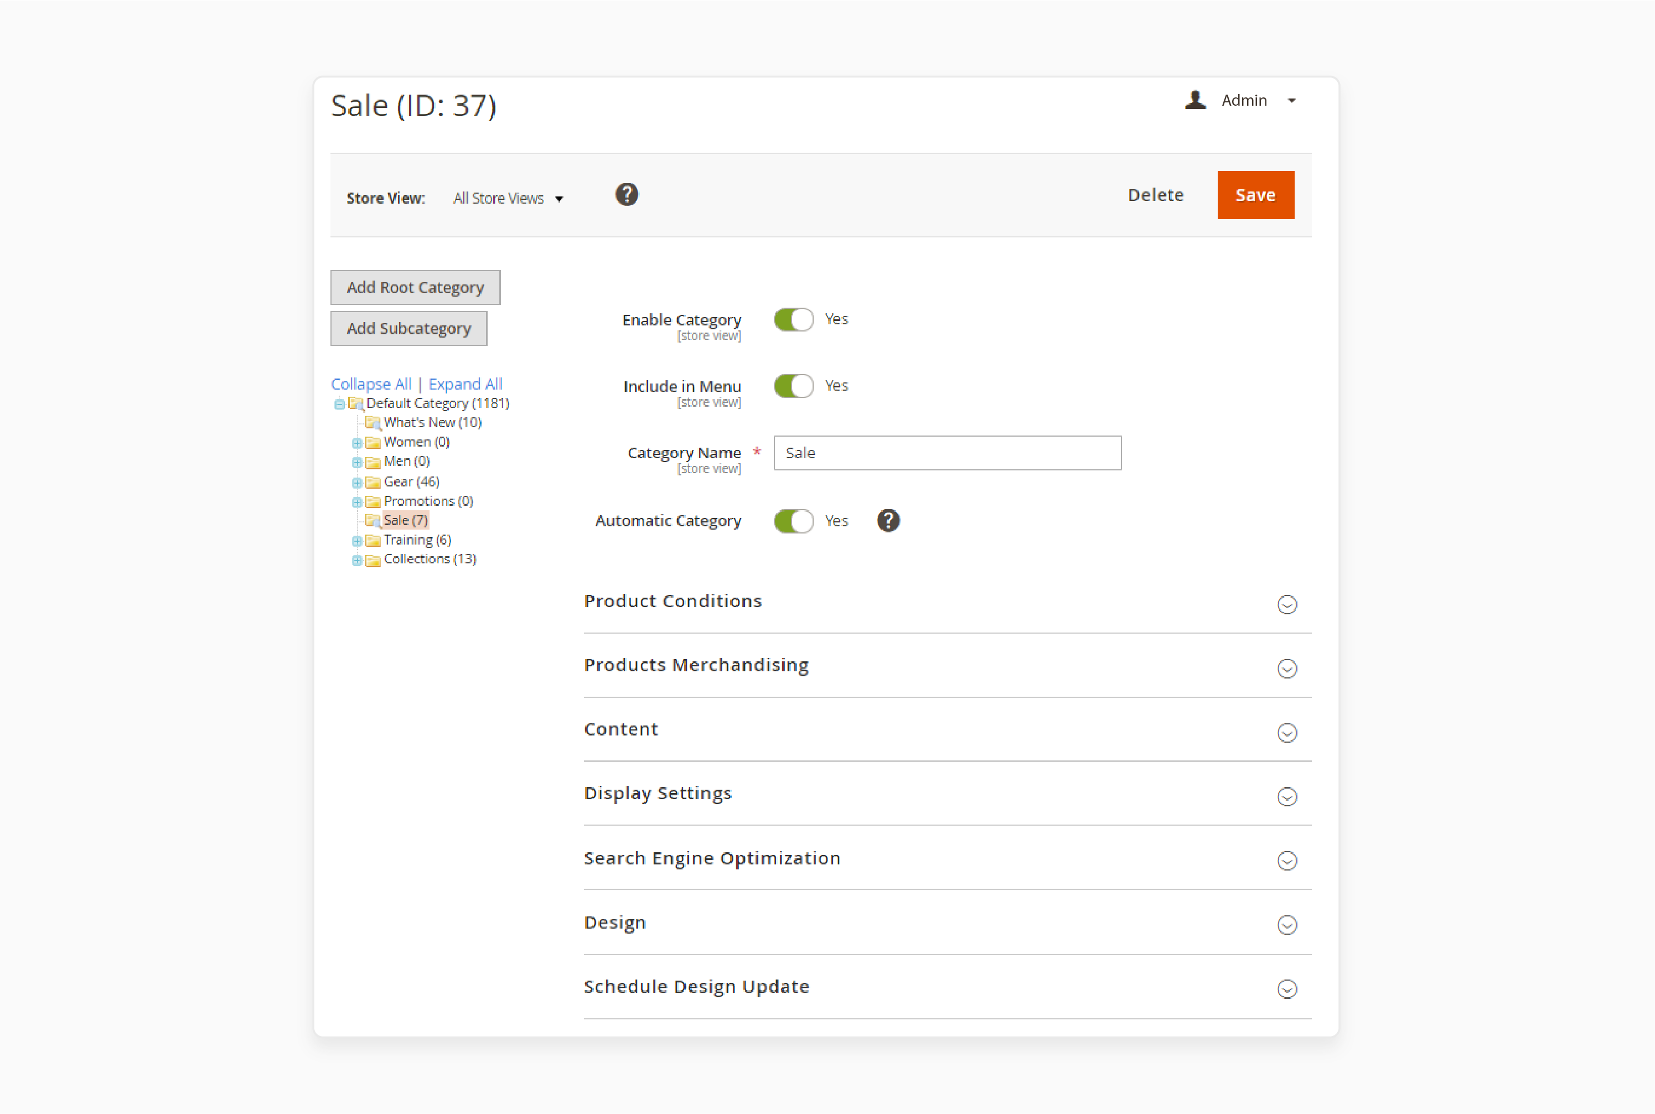
Task: Open help tooltip for Automatic Category
Action: point(888,521)
